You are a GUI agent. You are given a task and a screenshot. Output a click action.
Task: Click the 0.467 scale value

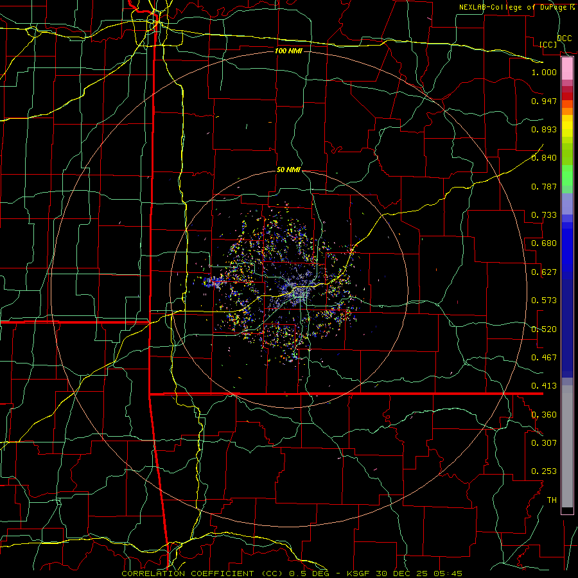click(x=544, y=358)
